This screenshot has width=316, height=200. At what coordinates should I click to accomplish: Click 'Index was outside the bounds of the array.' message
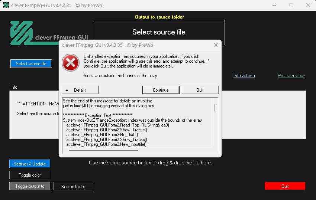pyautogui.click(x=121, y=76)
